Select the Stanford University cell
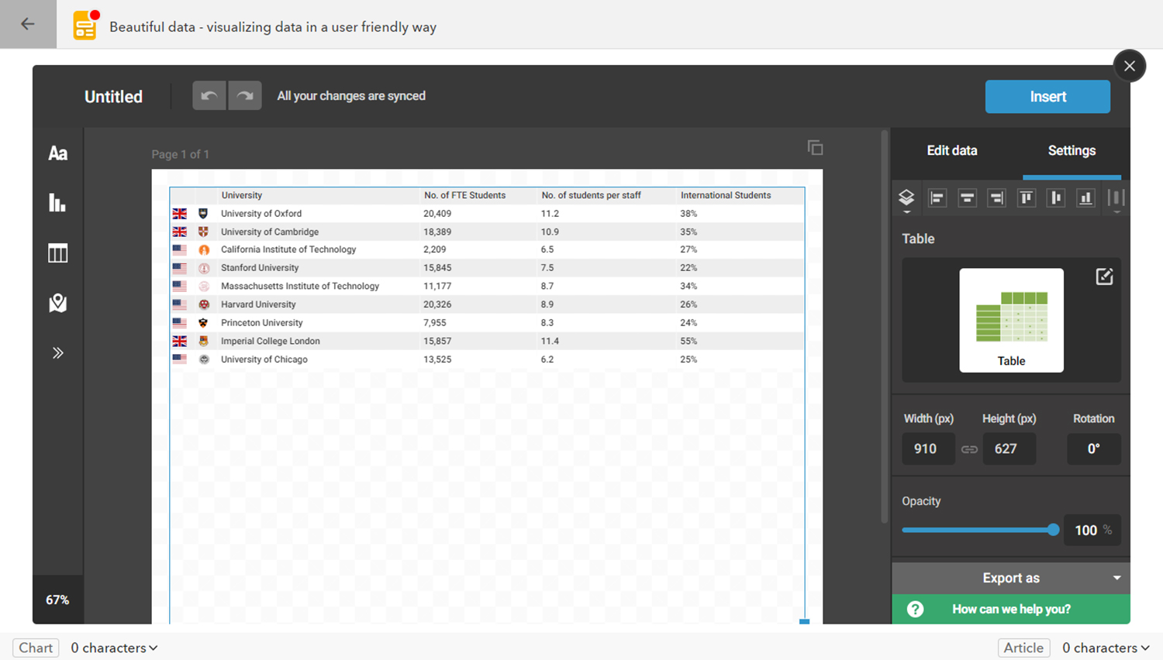Image resolution: width=1163 pixels, height=660 pixels. (260, 268)
